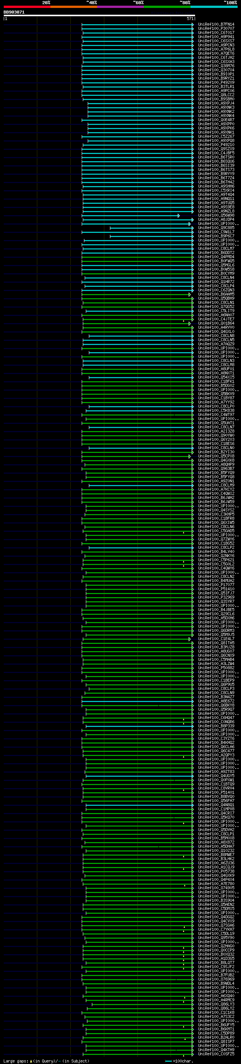Image resolution: width=241 pixels, height=1064 pixels.
Task: Select hit label UniRef100_C9W1L7
Action: [216, 232]
